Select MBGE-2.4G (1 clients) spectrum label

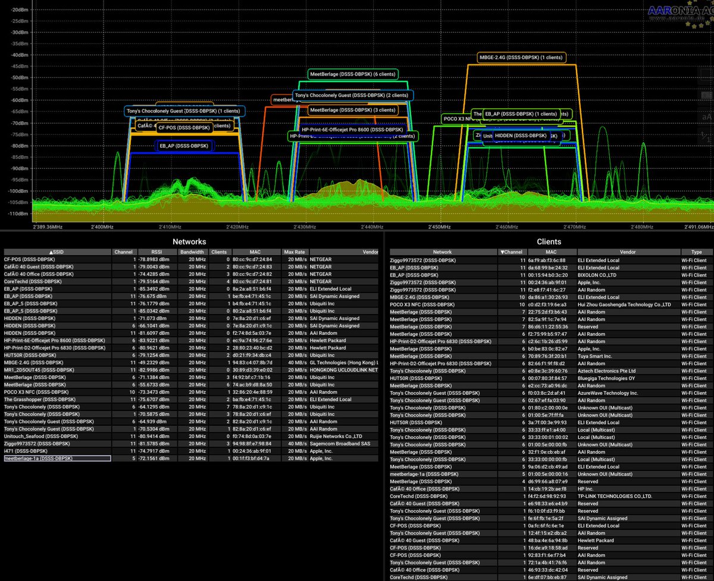(x=521, y=58)
